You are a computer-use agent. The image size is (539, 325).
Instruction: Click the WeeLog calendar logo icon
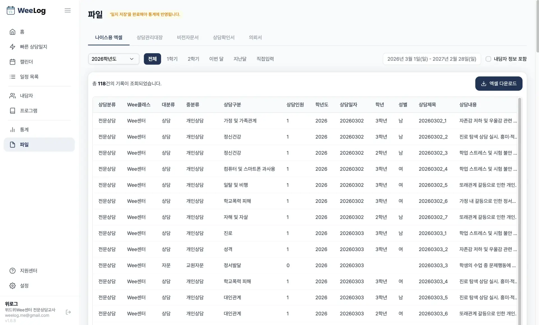[x=11, y=11]
